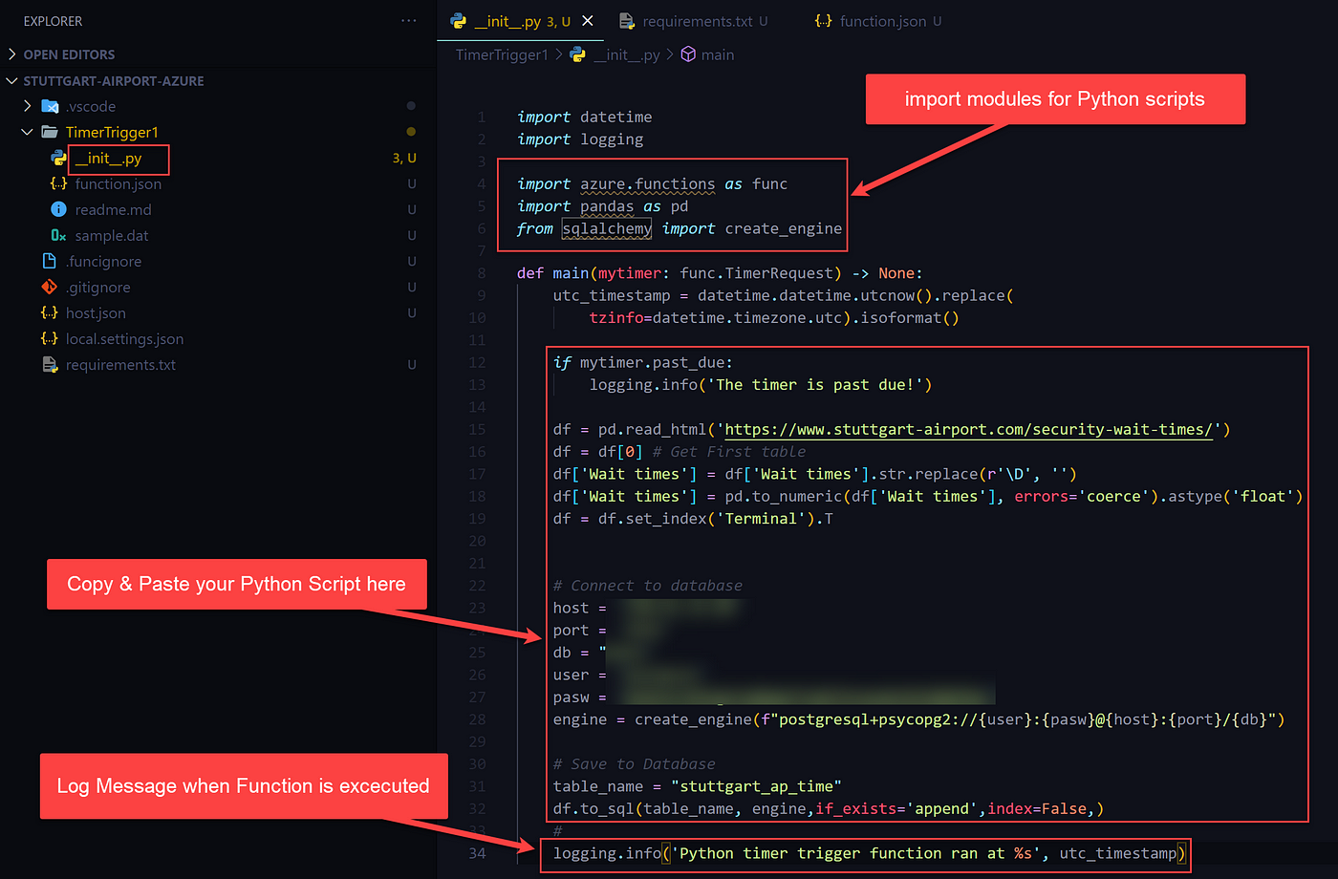Image resolution: width=1338 pixels, height=879 pixels.
Task: Click the git icon beside .gitignore
Action: coord(50,287)
